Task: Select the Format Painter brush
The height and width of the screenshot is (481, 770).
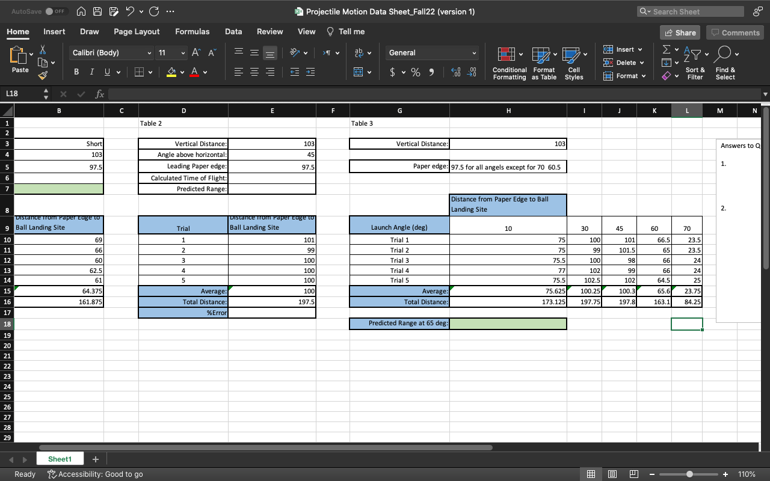Action: coord(43,76)
